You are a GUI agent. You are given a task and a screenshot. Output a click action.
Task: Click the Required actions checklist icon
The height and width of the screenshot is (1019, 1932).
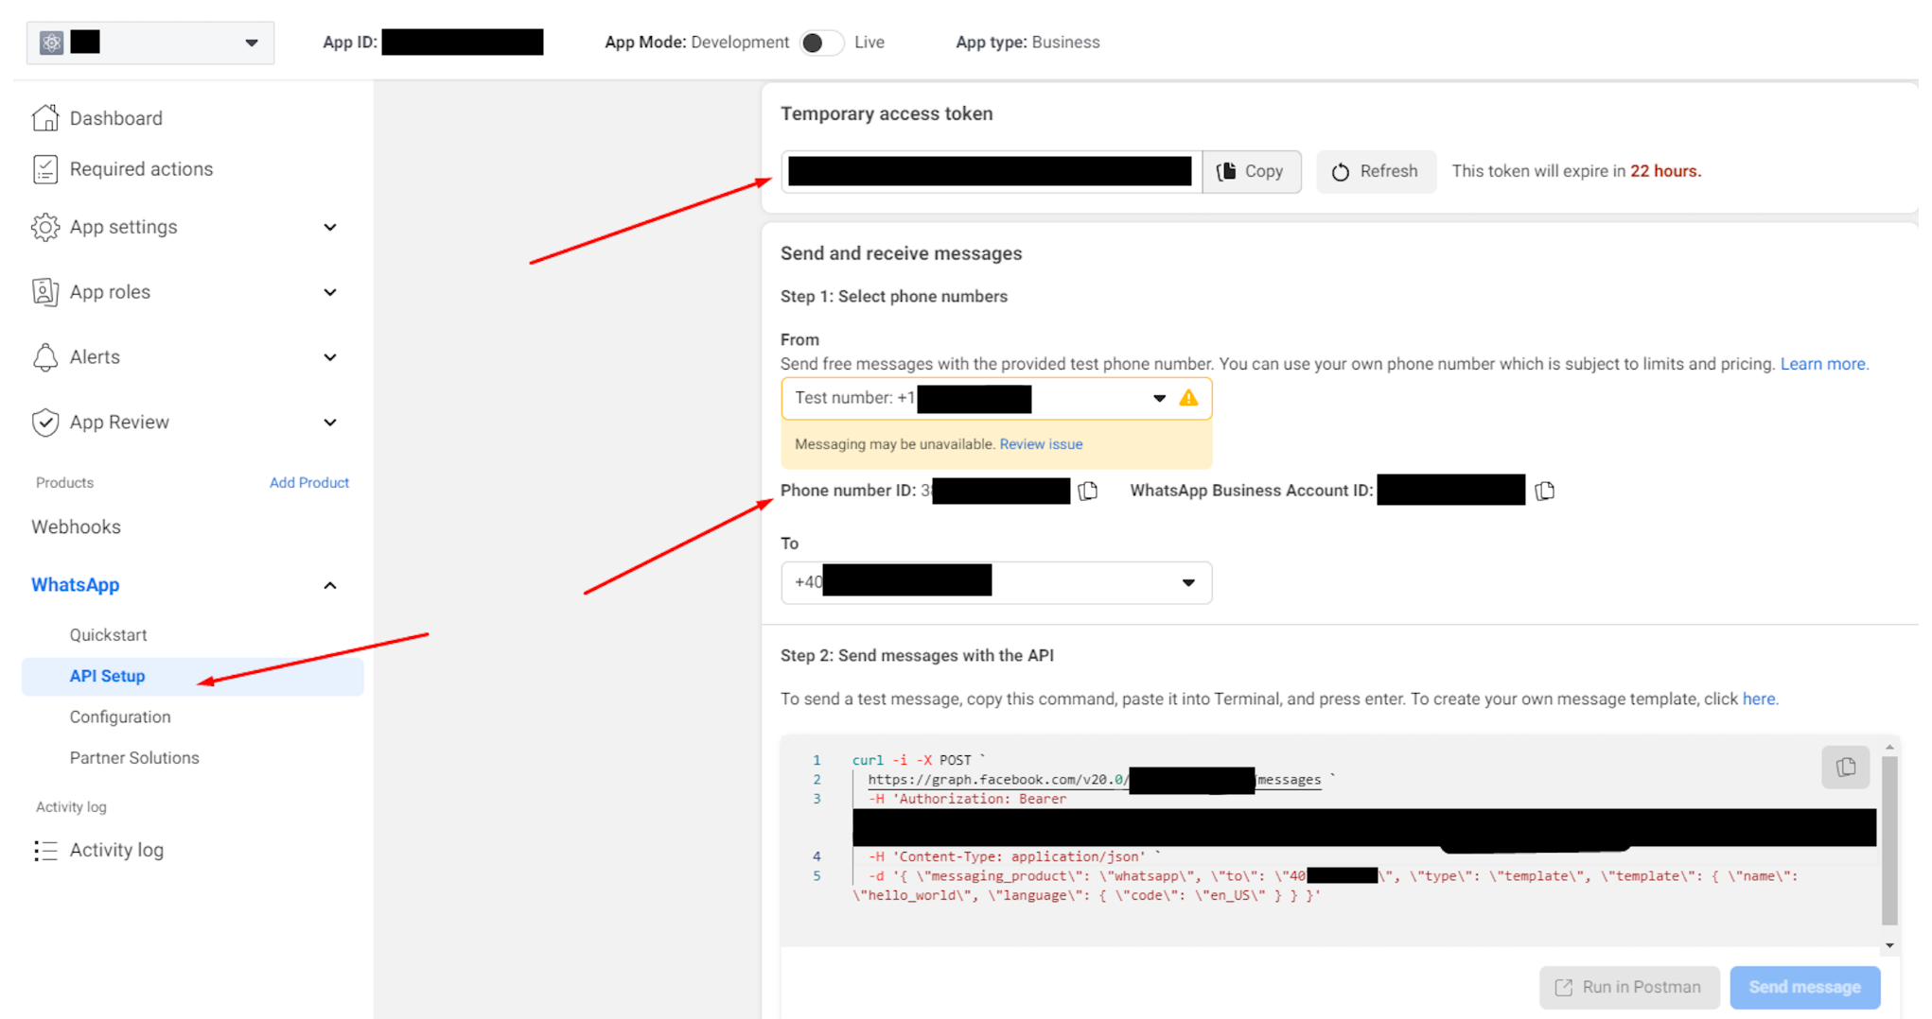pyautogui.click(x=44, y=169)
